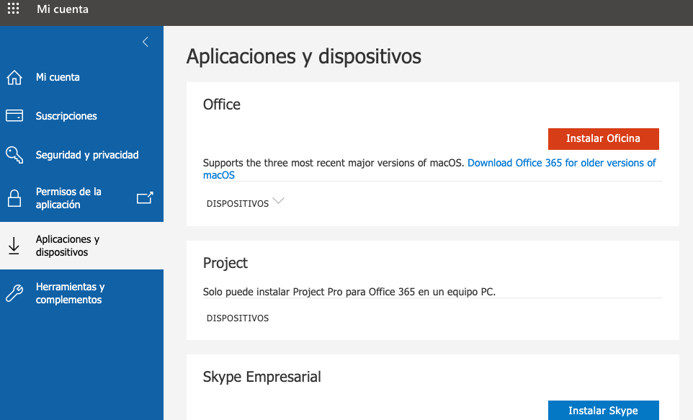Open the app launcher waffle icon
This screenshot has width=693, height=420.
[13, 9]
